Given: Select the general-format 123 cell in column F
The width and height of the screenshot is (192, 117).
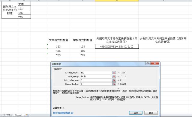Looking at the screenshot, I should point(82,46).
